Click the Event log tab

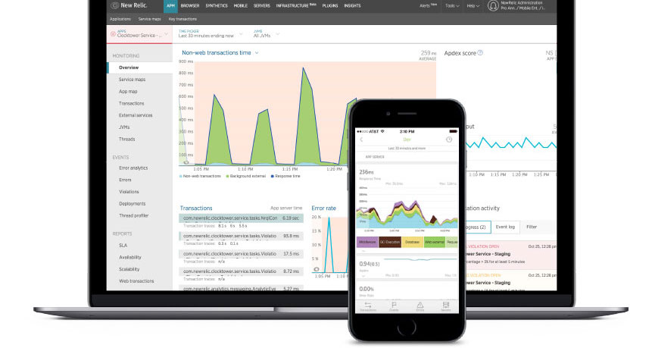click(x=505, y=227)
